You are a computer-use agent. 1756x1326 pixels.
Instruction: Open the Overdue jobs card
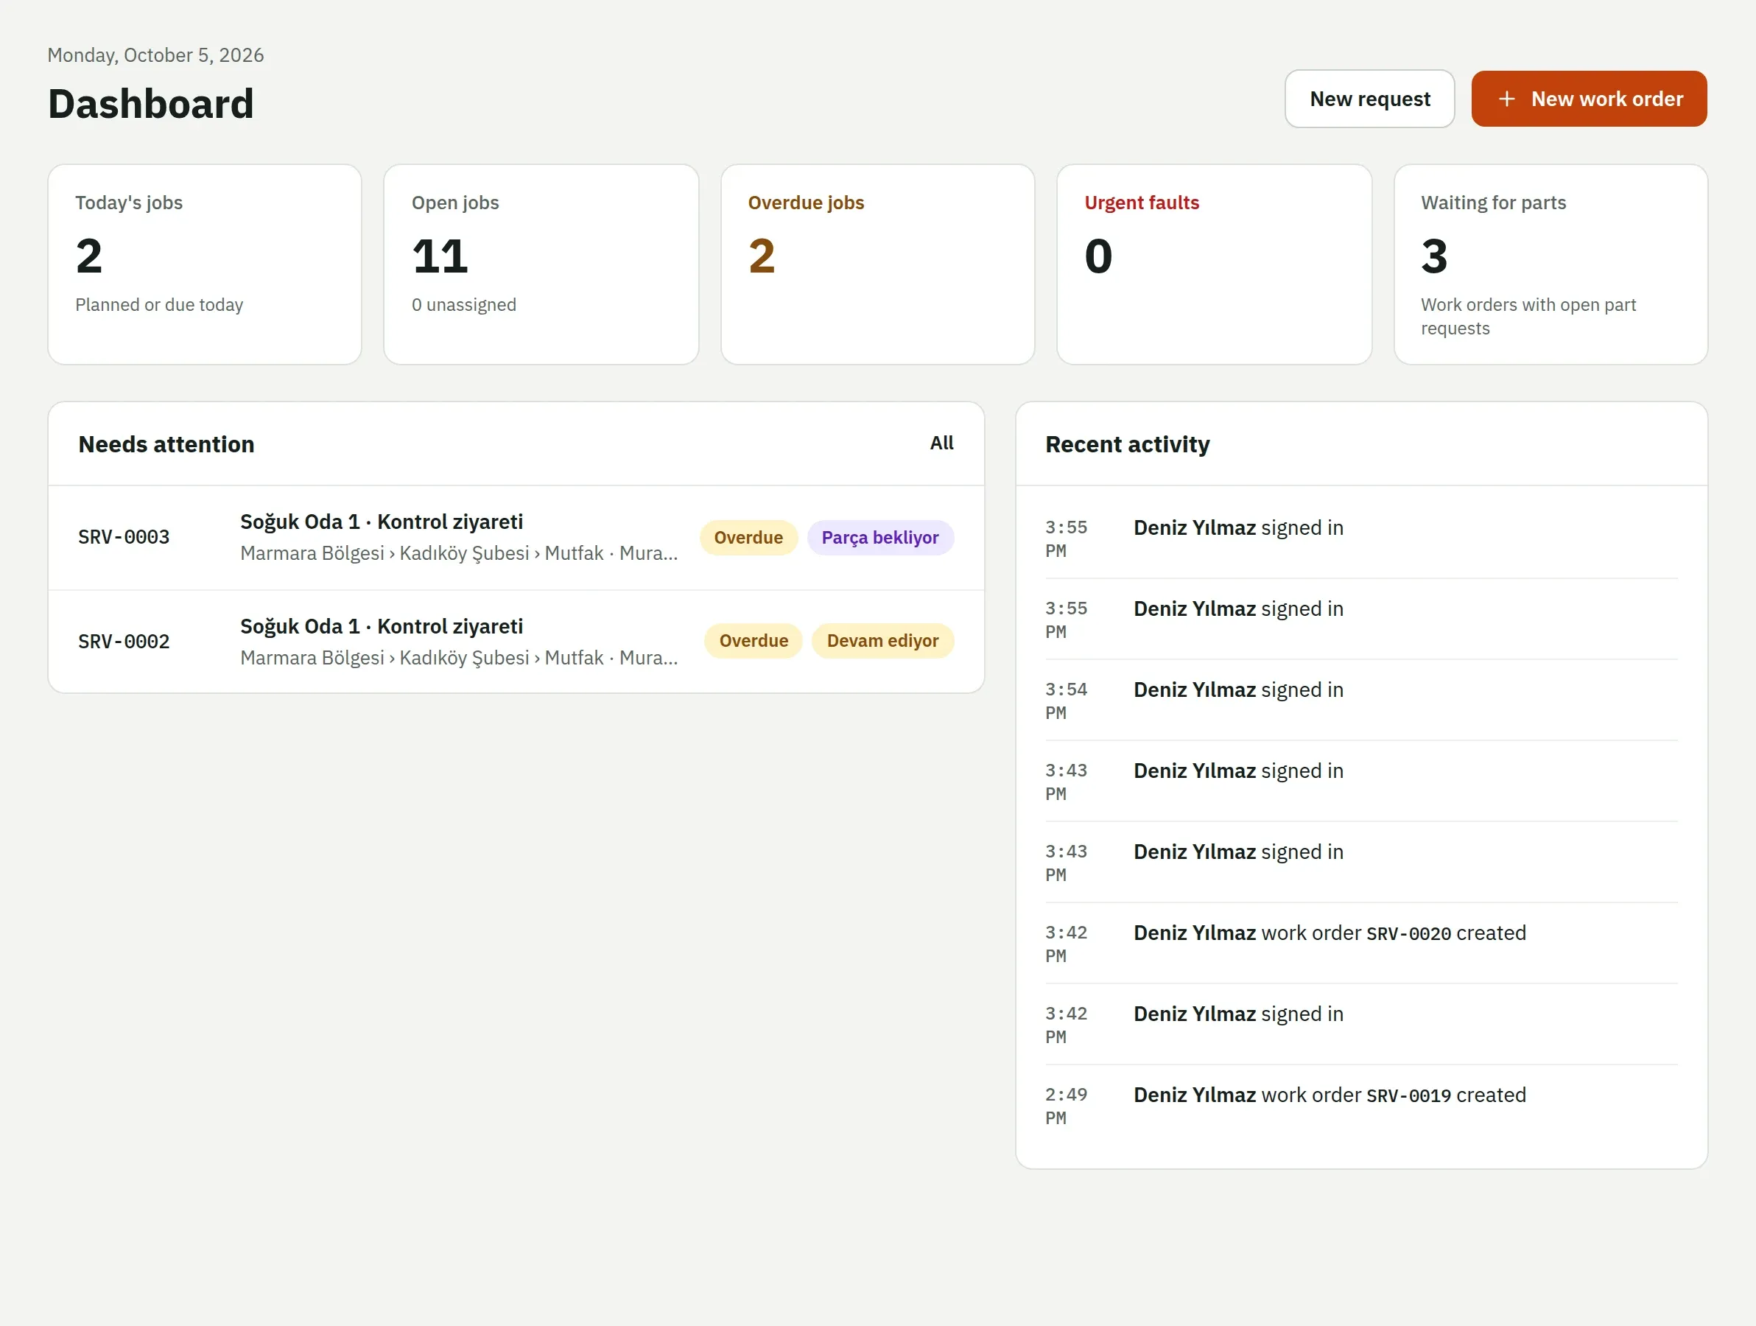877,264
